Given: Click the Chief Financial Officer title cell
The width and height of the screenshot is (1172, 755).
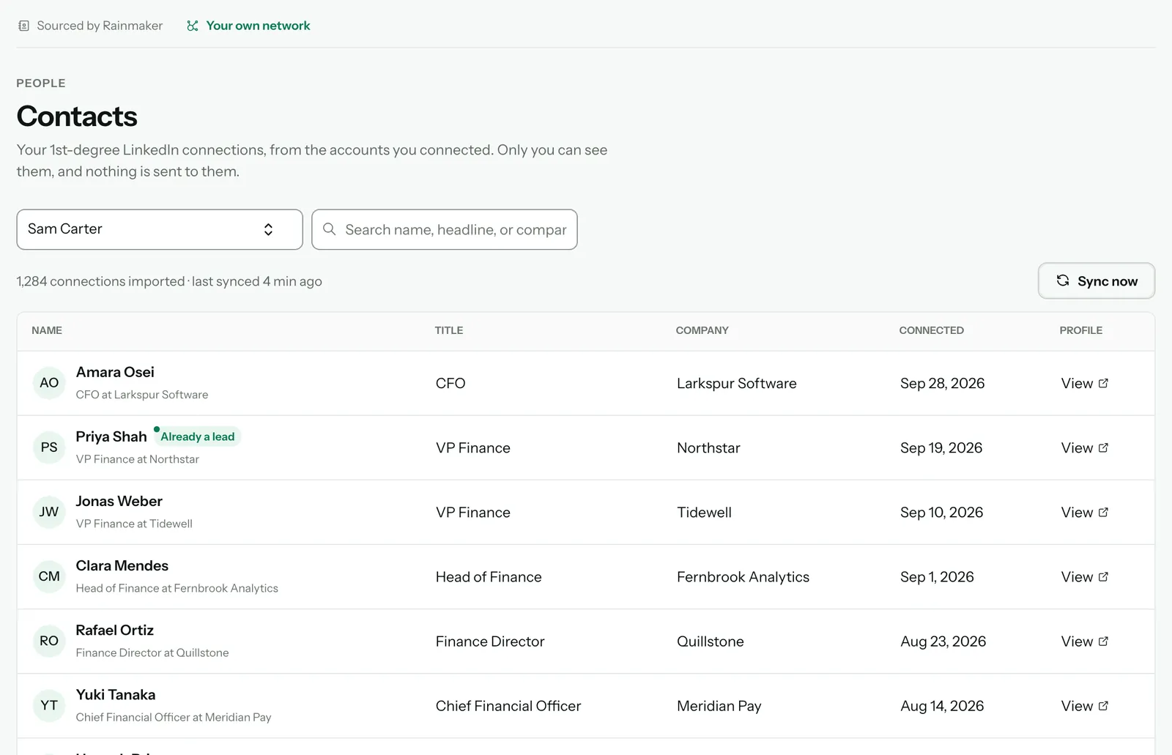Looking at the screenshot, I should 508,705.
